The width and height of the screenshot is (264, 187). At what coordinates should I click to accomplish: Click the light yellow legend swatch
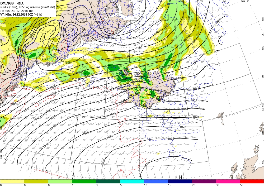click(12, 181)
